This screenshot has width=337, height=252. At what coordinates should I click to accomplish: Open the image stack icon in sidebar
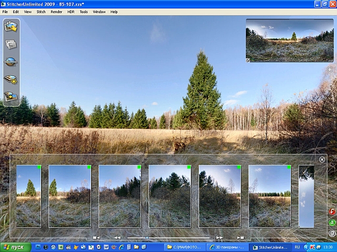click(x=11, y=44)
